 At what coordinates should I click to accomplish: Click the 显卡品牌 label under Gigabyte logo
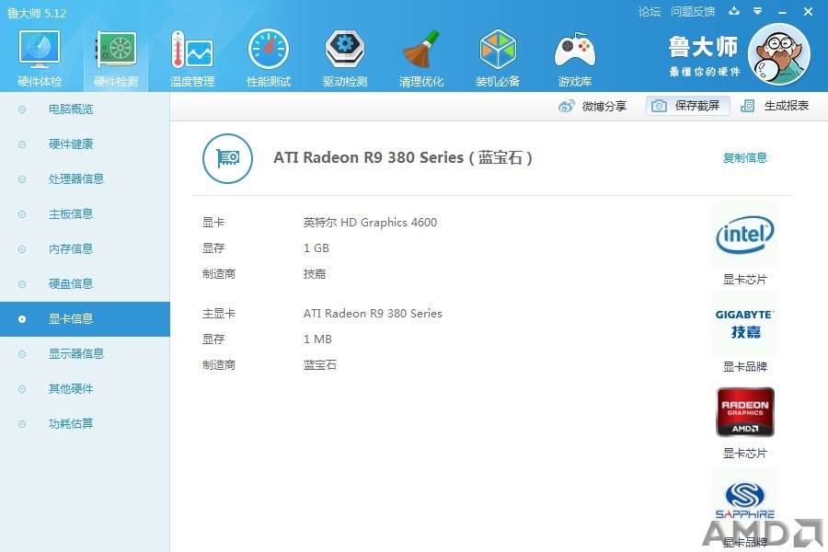click(x=744, y=366)
